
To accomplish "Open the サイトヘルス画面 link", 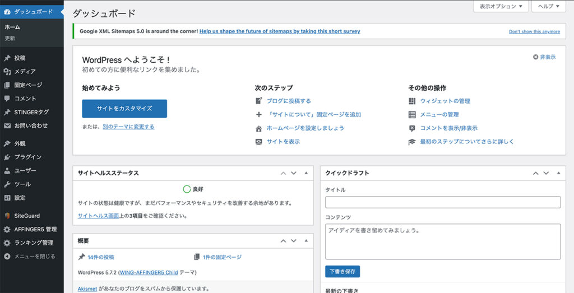I will click(99, 216).
